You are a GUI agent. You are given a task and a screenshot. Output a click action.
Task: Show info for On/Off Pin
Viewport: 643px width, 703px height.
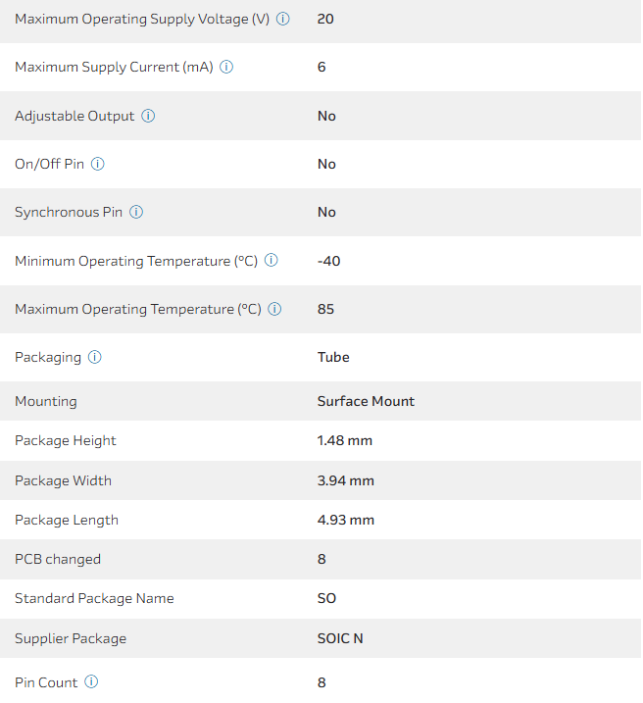(98, 164)
